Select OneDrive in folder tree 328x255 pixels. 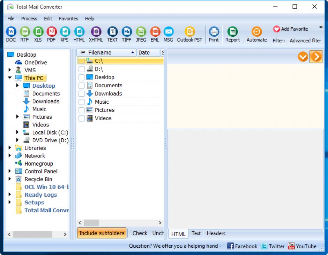point(36,63)
